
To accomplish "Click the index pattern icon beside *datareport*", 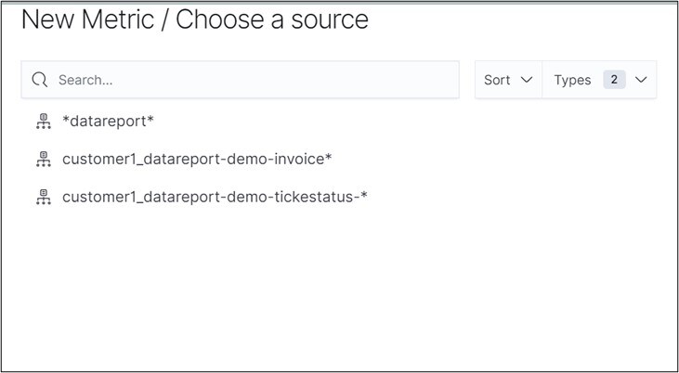I will click(44, 122).
